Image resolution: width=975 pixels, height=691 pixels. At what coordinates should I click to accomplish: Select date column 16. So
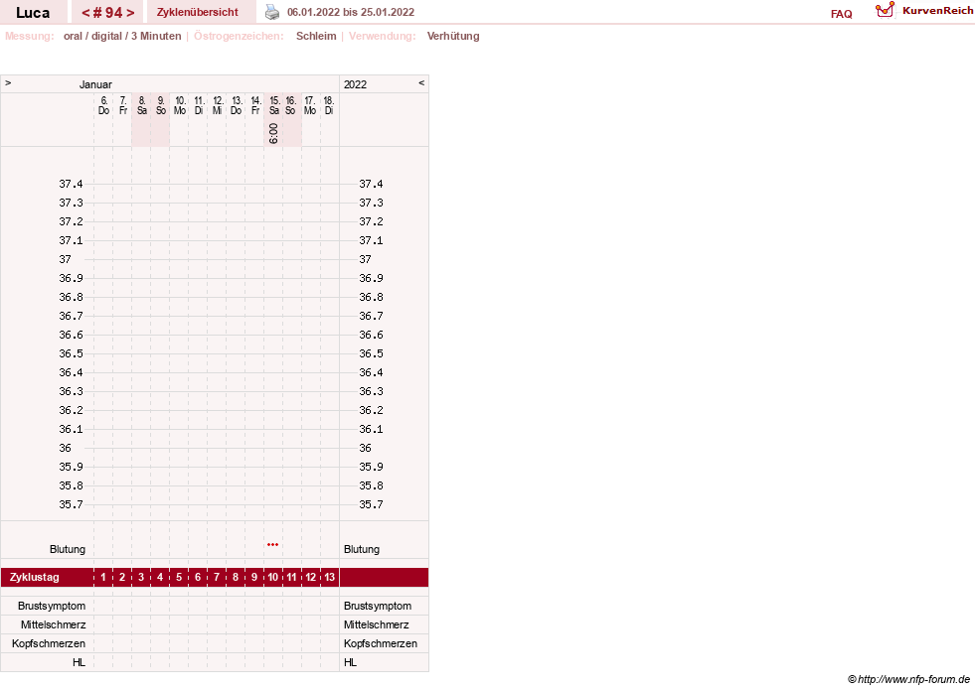(x=290, y=105)
